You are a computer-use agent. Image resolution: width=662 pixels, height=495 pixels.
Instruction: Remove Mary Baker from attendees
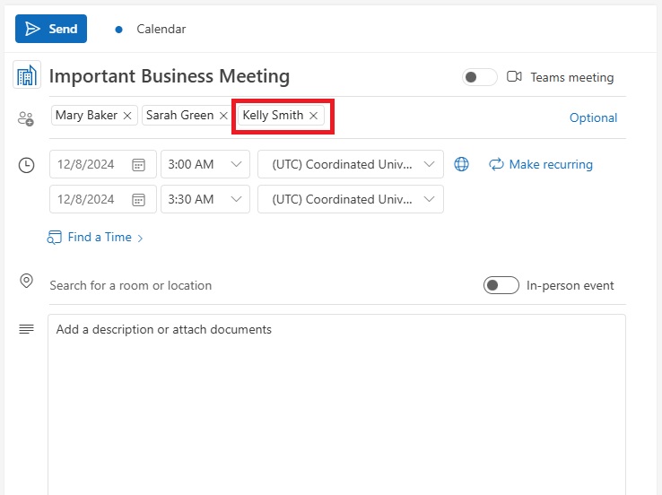tap(127, 116)
